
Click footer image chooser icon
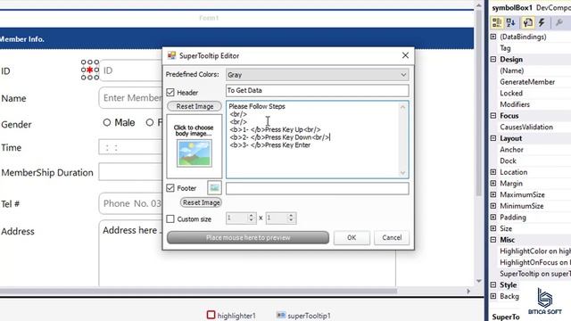pos(214,188)
